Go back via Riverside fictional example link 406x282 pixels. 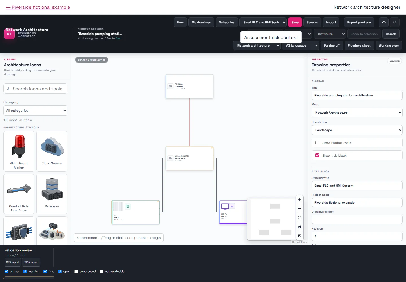(38, 7)
